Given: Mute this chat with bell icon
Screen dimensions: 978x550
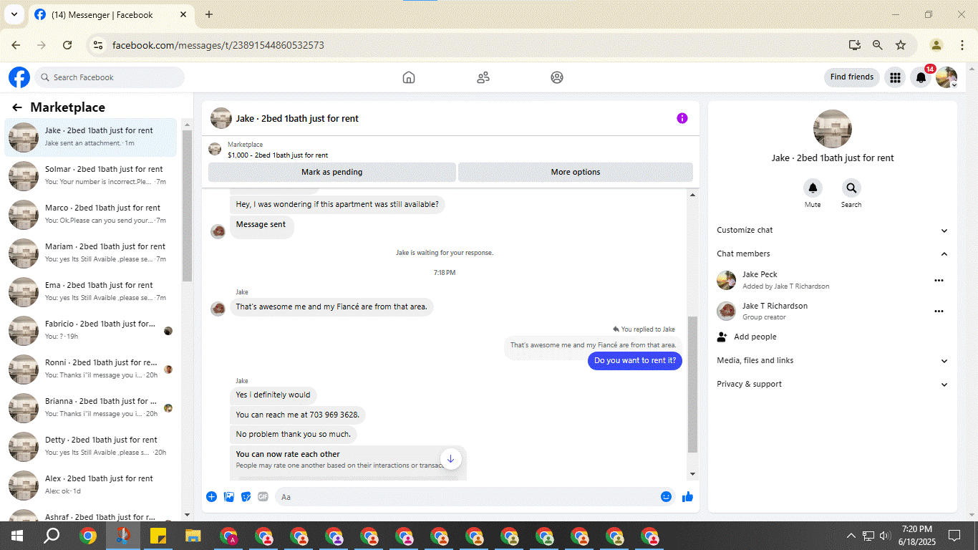Looking at the screenshot, I should (x=813, y=188).
